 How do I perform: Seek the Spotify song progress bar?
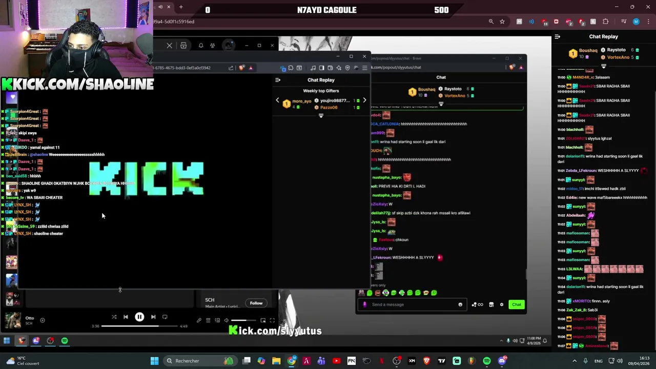[x=139, y=326]
